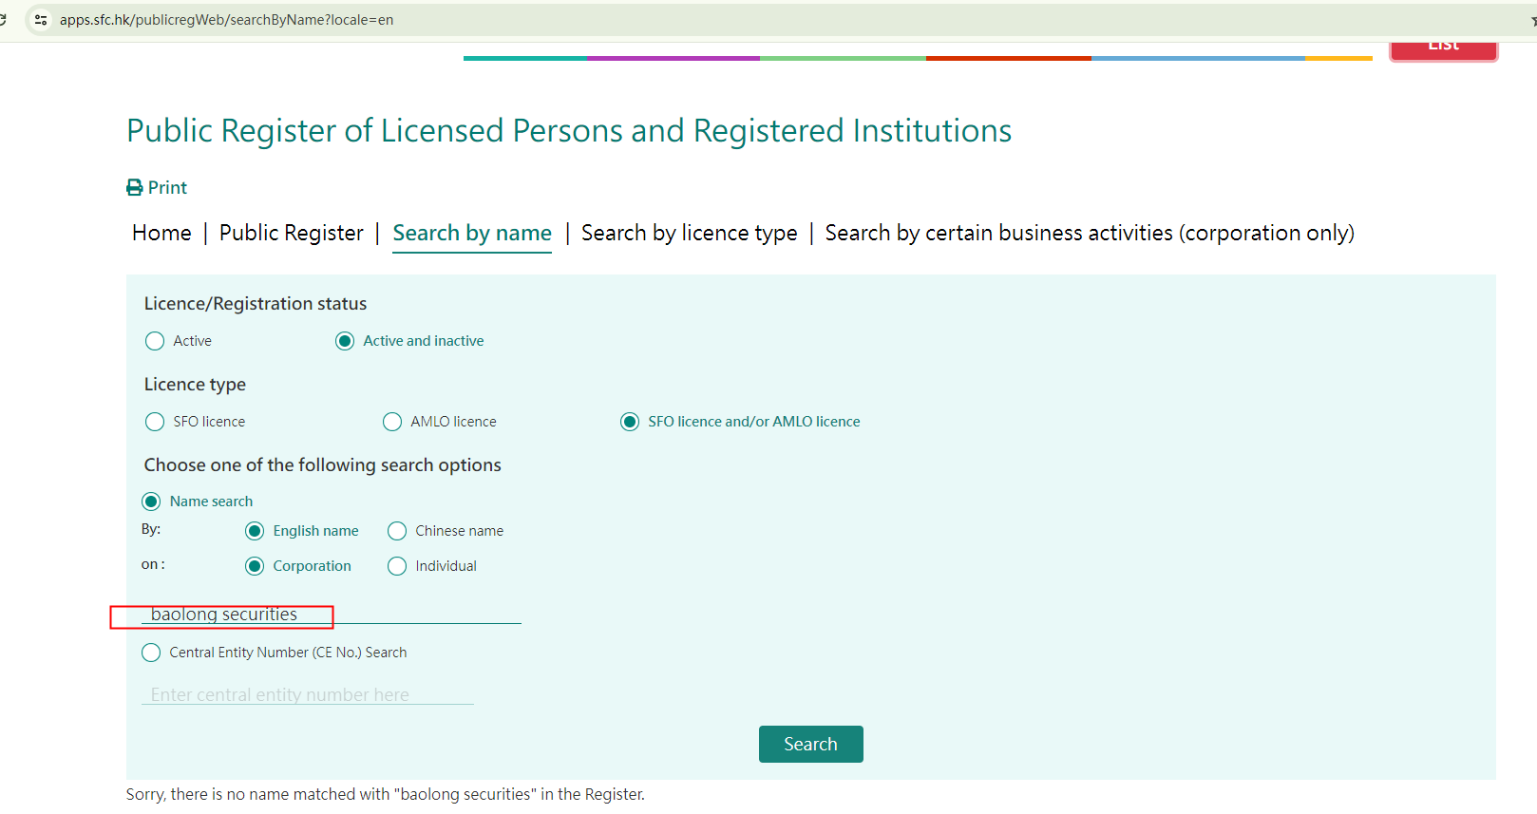Click the browser address bar URL
This screenshot has height=814, width=1537.
pos(226,20)
